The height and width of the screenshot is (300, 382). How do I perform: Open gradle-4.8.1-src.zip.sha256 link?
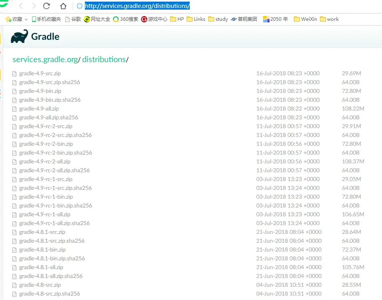[x=52, y=241]
